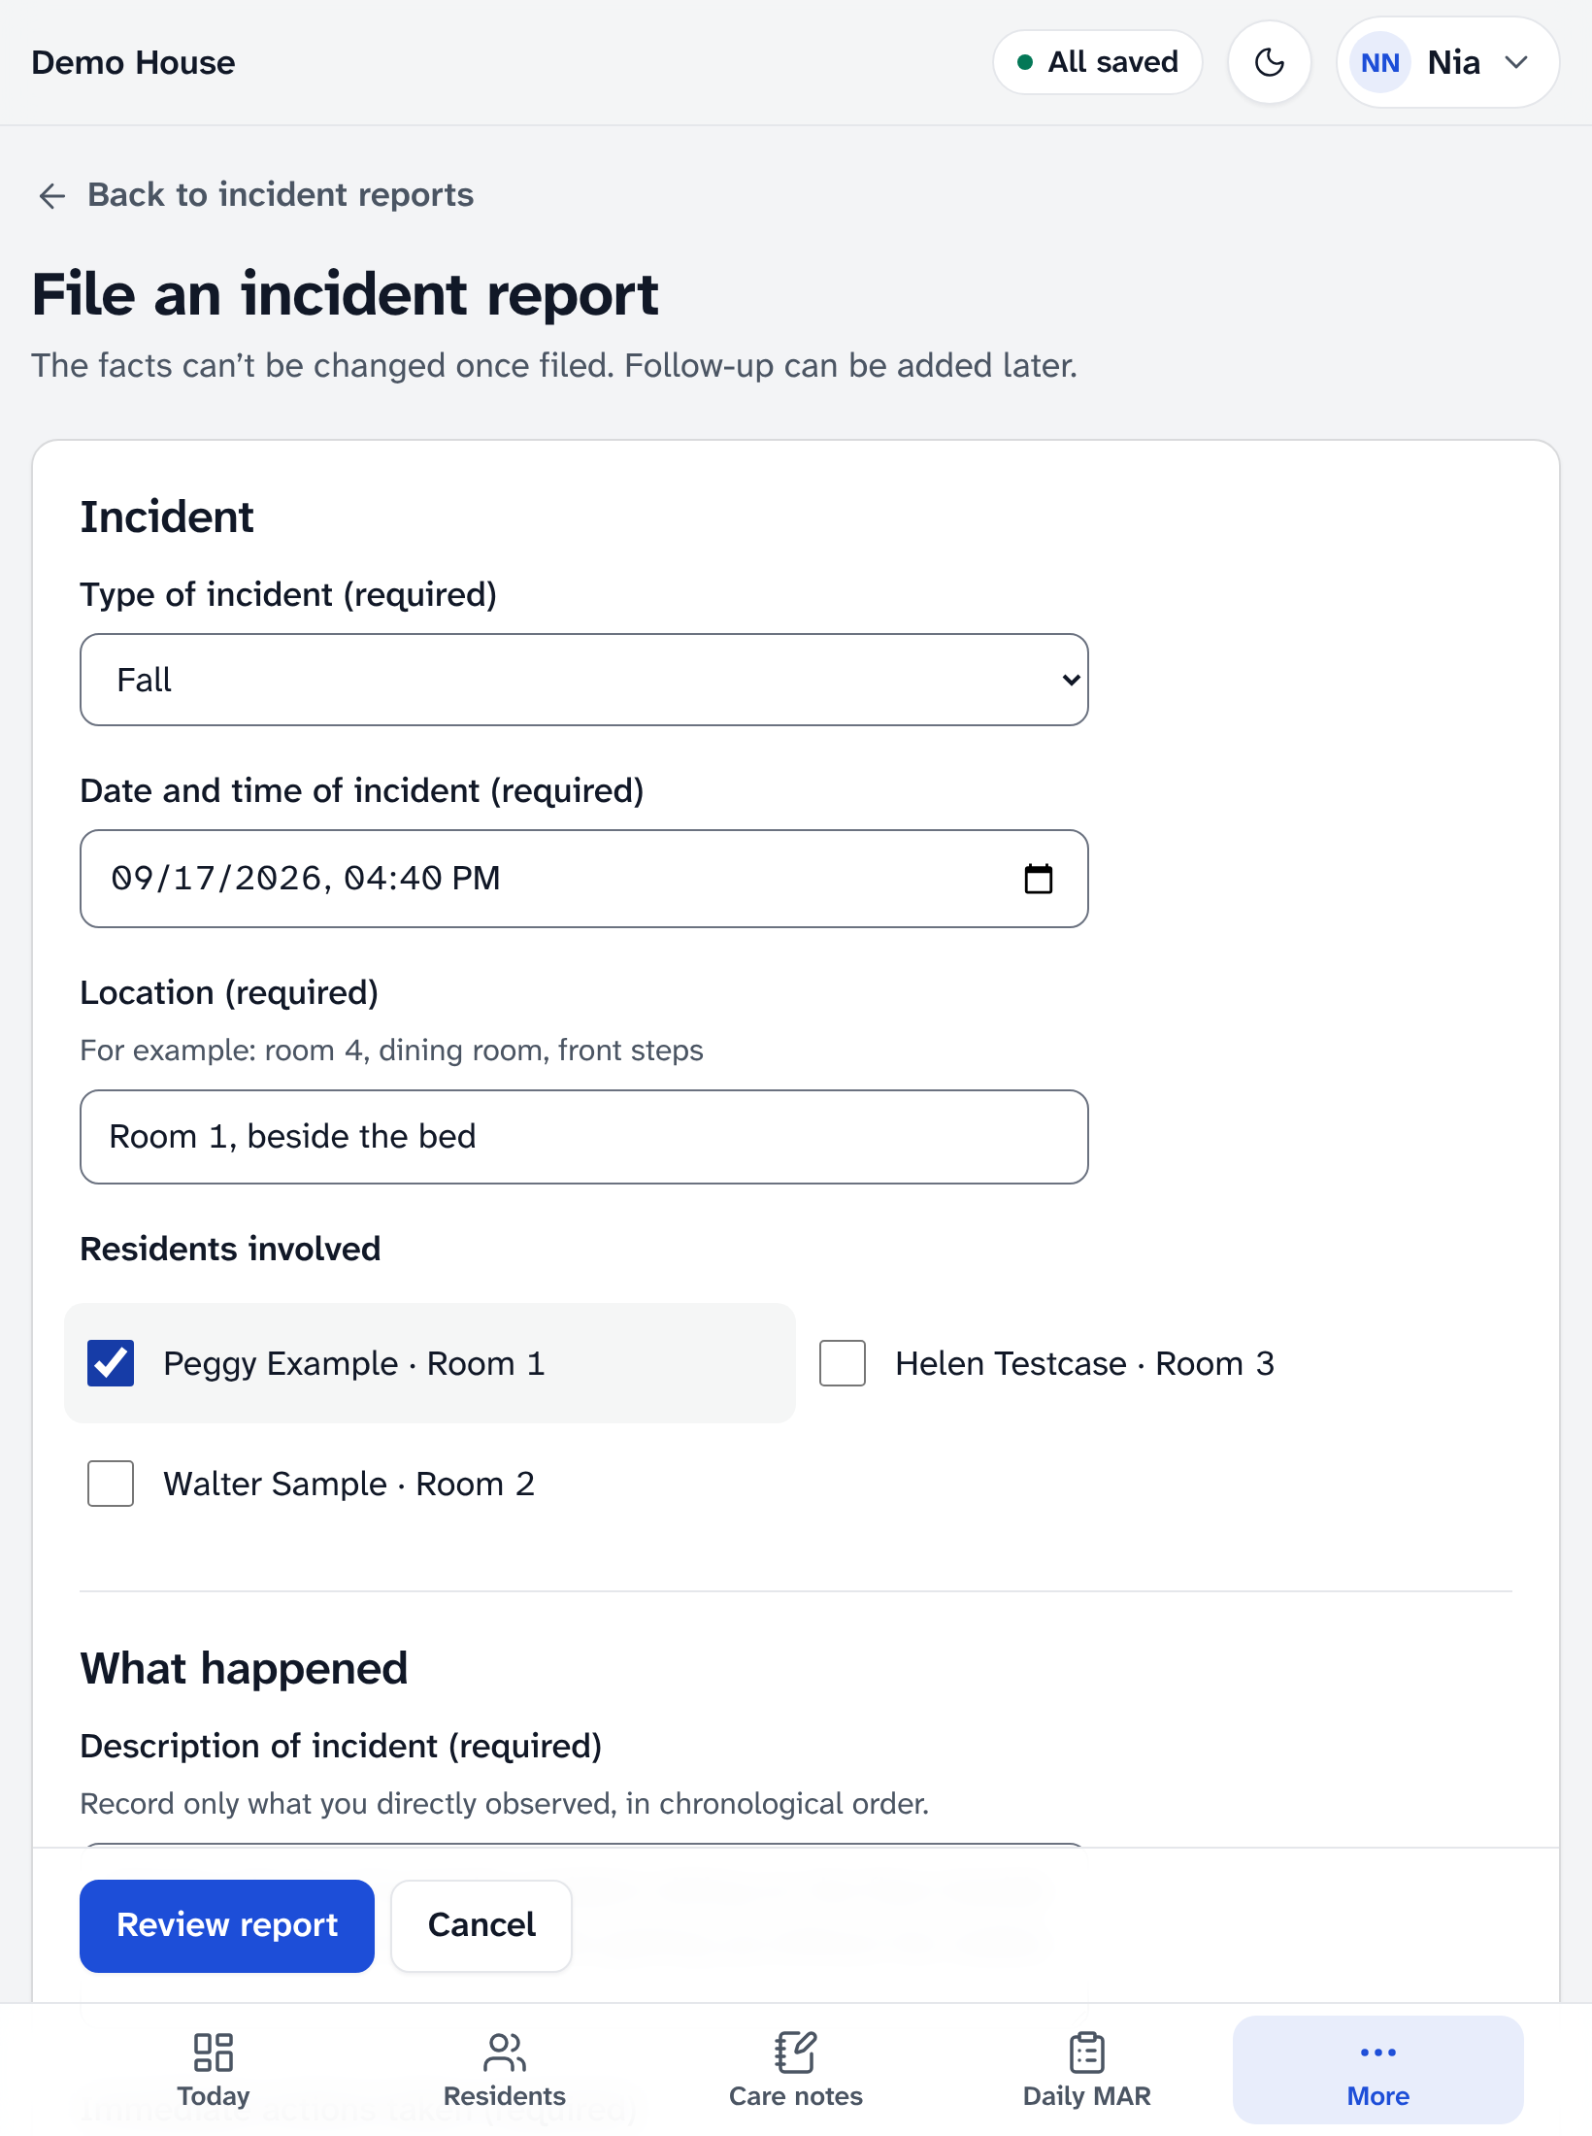Open the calendar picker icon
This screenshot has height=2136, width=1592.
(1038, 879)
